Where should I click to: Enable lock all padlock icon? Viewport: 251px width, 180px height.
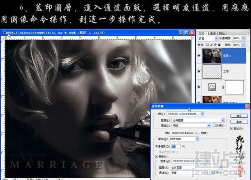coord(219,45)
